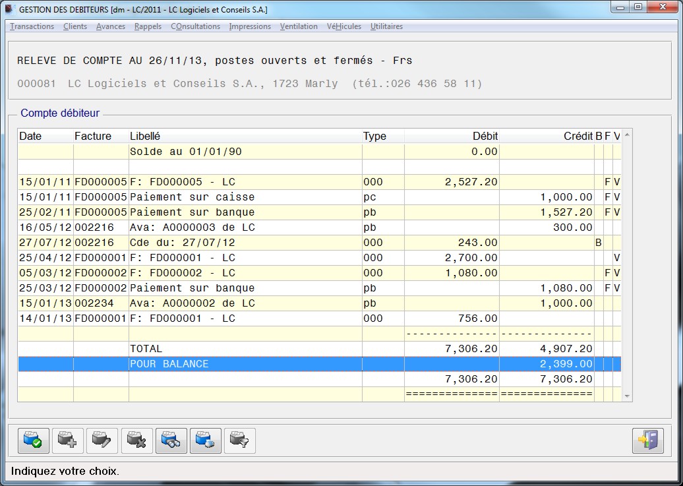Click the 002234 invoice number cell
This screenshot has height=486, width=683.
pyautogui.click(x=101, y=303)
